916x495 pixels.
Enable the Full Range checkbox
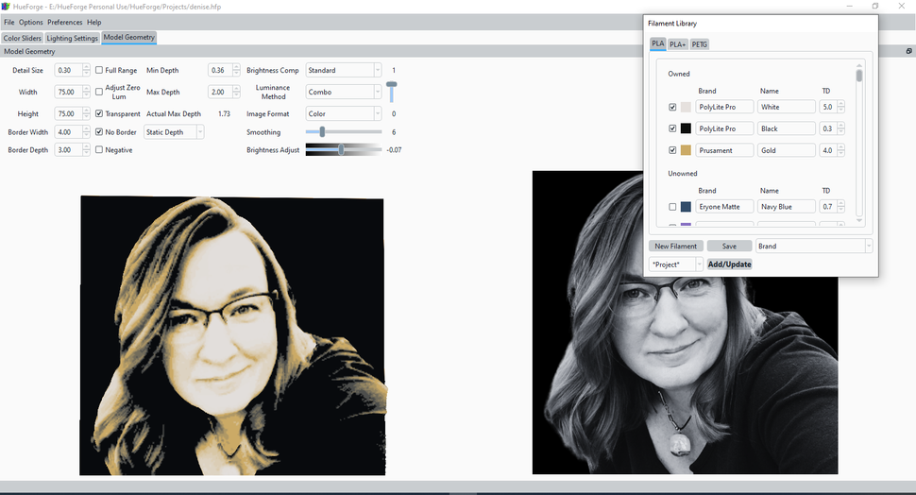pos(99,70)
